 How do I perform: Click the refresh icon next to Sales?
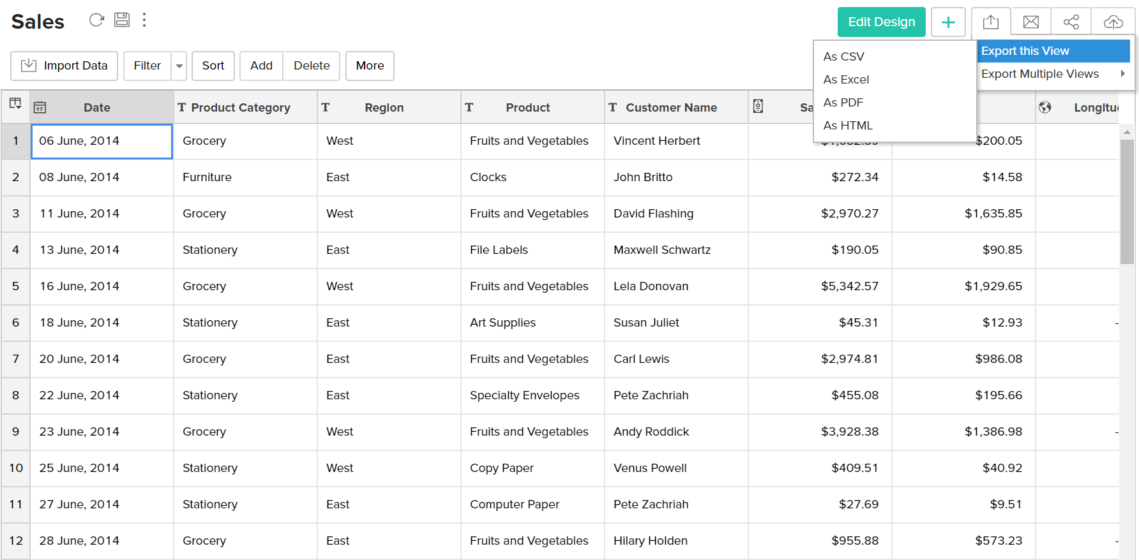(96, 20)
